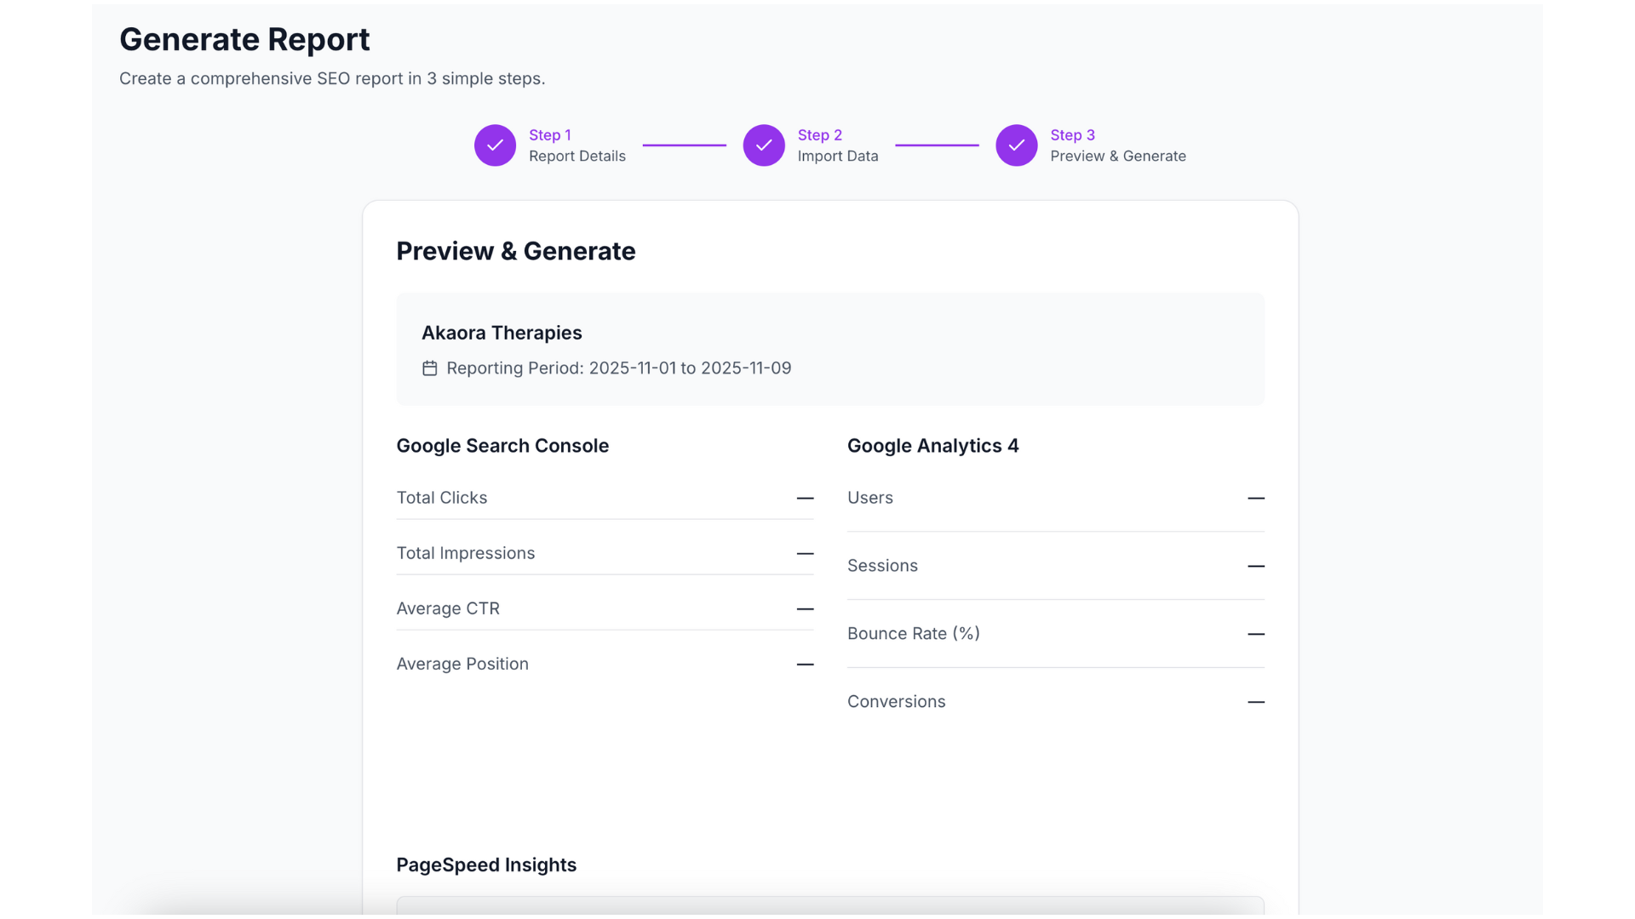Image resolution: width=1635 pixels, height=919 pixels.
Task: Click the Step 3 completed checkmark icon
Action: pos(1016,146)
